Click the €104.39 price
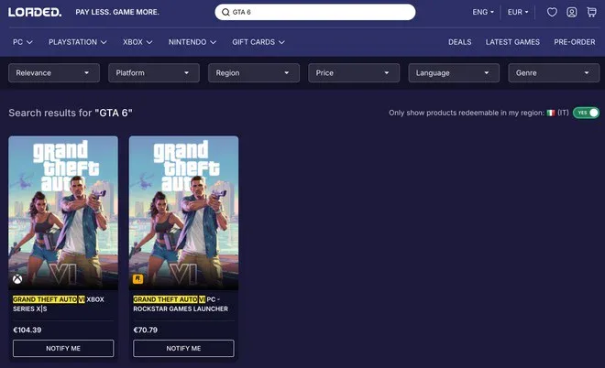The image size is (605, 368). point(27,330)
